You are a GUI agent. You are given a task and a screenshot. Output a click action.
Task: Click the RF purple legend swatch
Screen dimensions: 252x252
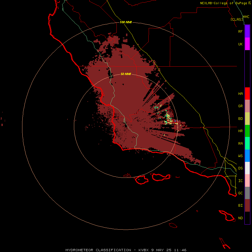tap(247, 31)
